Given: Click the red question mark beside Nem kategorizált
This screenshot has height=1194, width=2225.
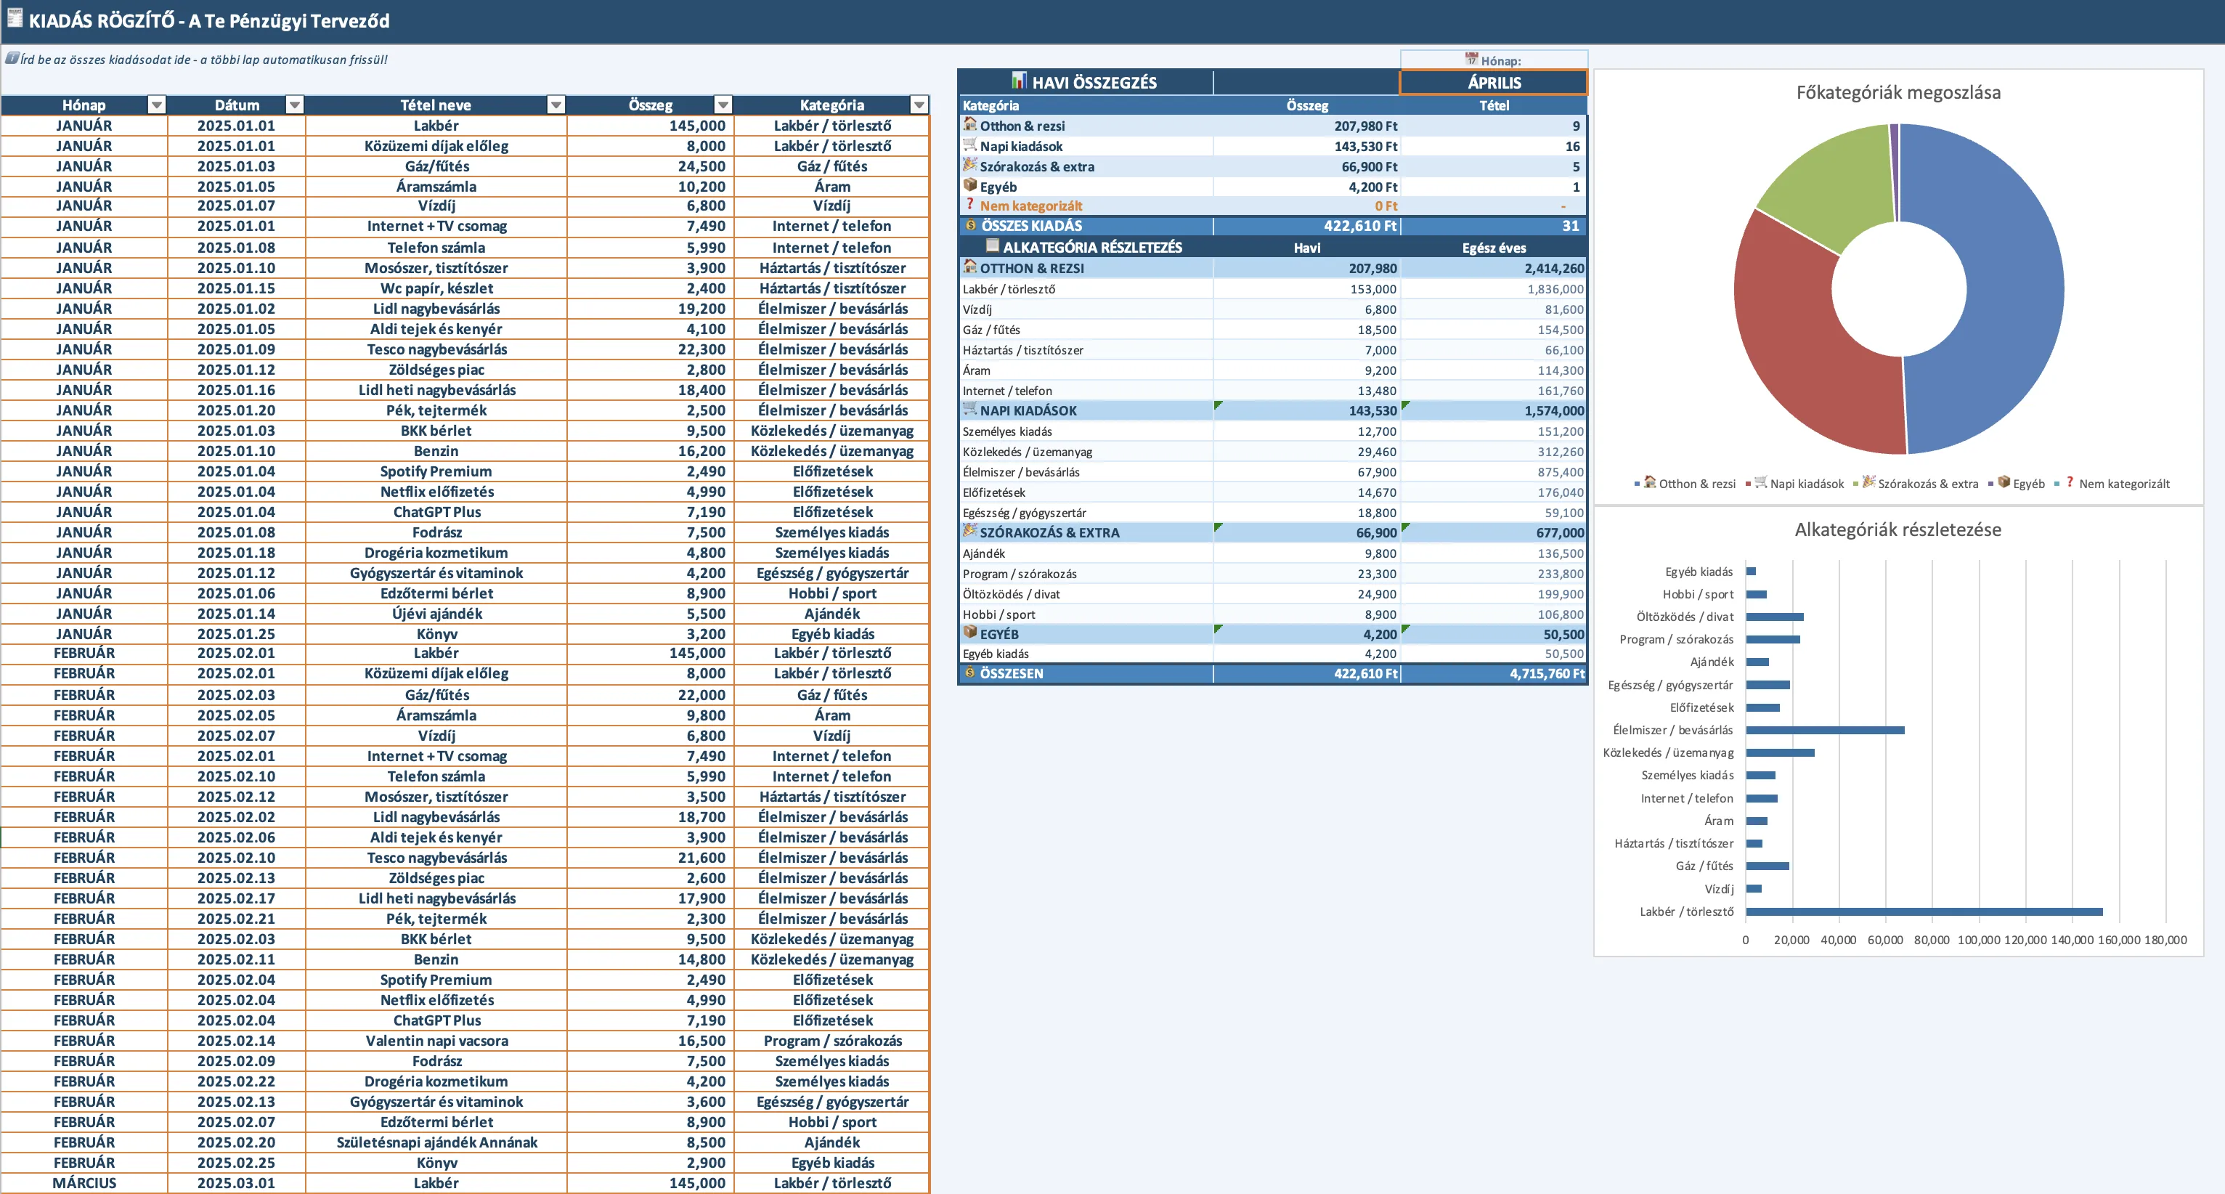Looking at the screenshot, I should (x=970, y=205).
